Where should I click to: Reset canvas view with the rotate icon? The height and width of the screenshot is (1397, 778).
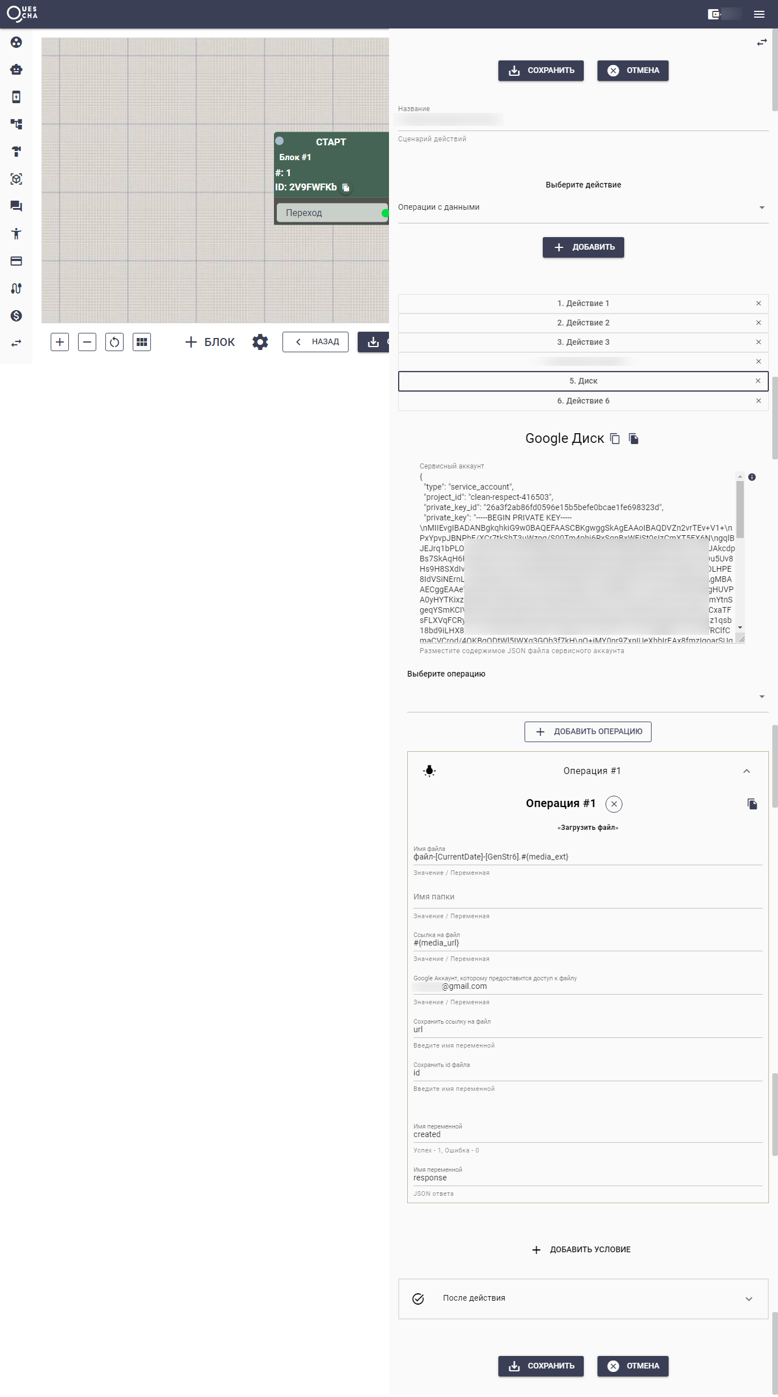[114, 342]
